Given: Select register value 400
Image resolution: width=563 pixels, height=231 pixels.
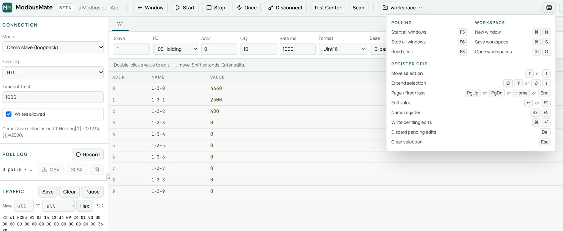Looking at the screenshot, I should coord(215,111).
